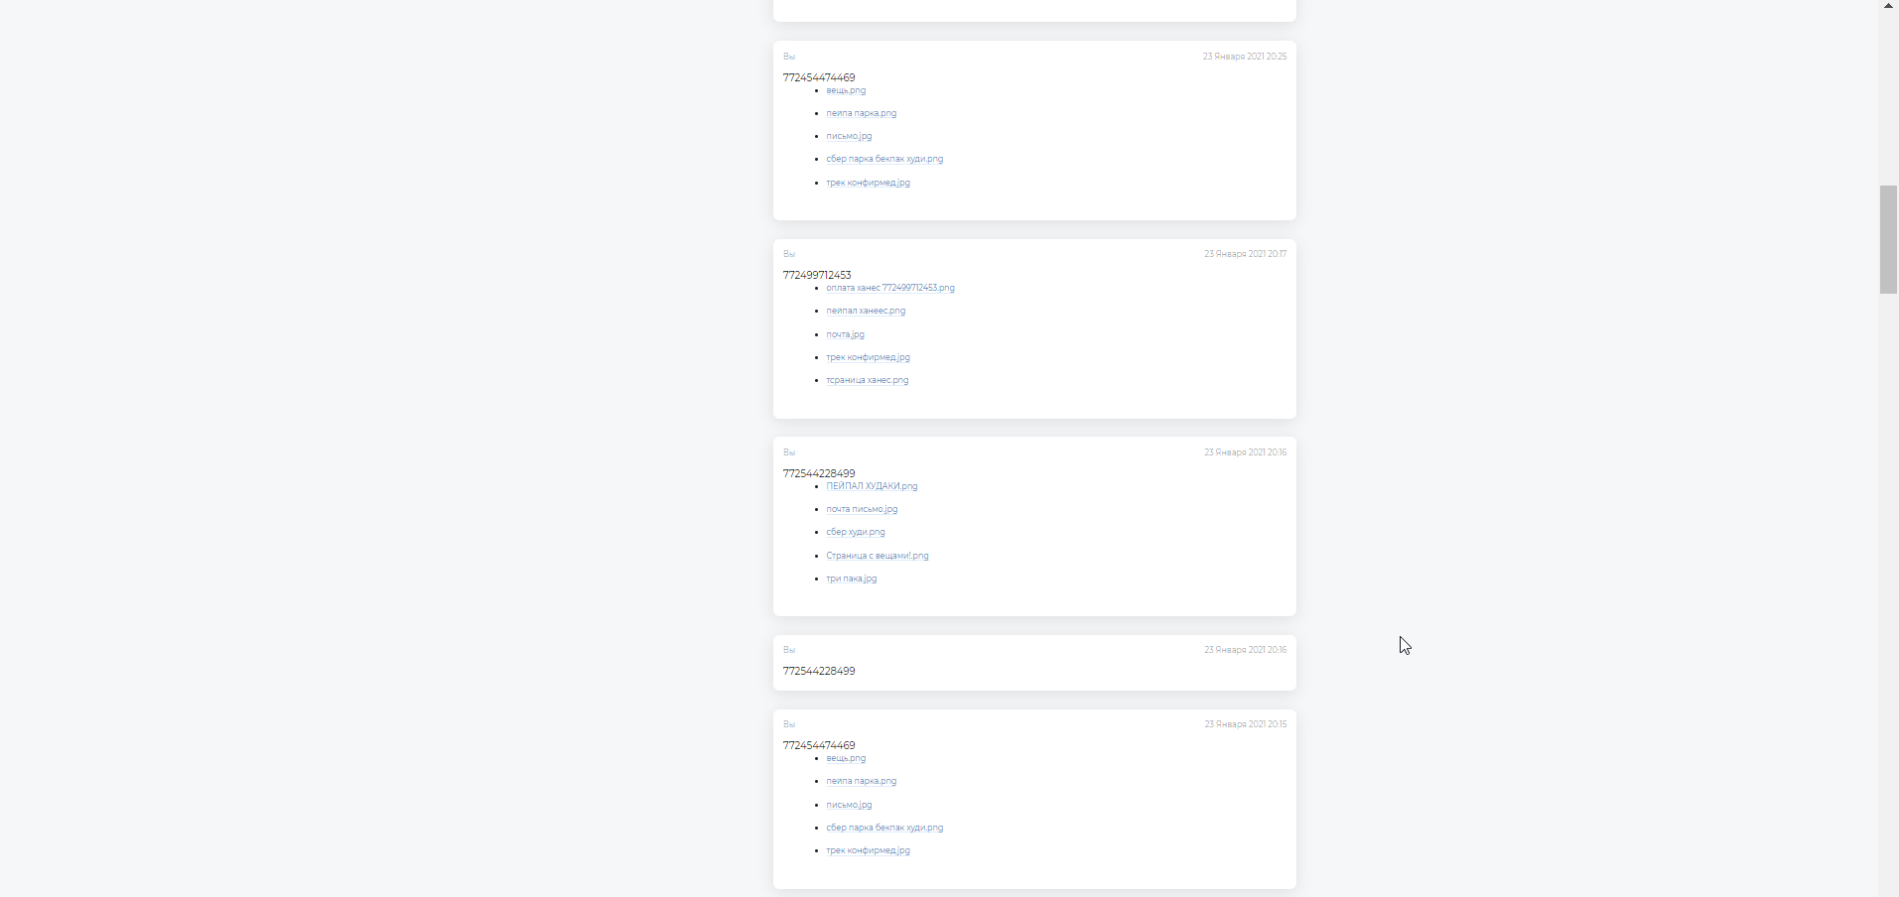Viewport: 1899px width, 897px height.
Task: Open пейпа парка.png in the 20:25 message
Action: pyautogui.click(x=861, y=113)
